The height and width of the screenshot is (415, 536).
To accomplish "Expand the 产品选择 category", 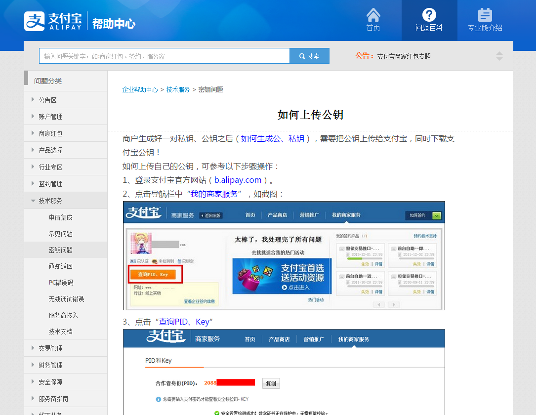I will pyautogui.click(x=66, y=150).
